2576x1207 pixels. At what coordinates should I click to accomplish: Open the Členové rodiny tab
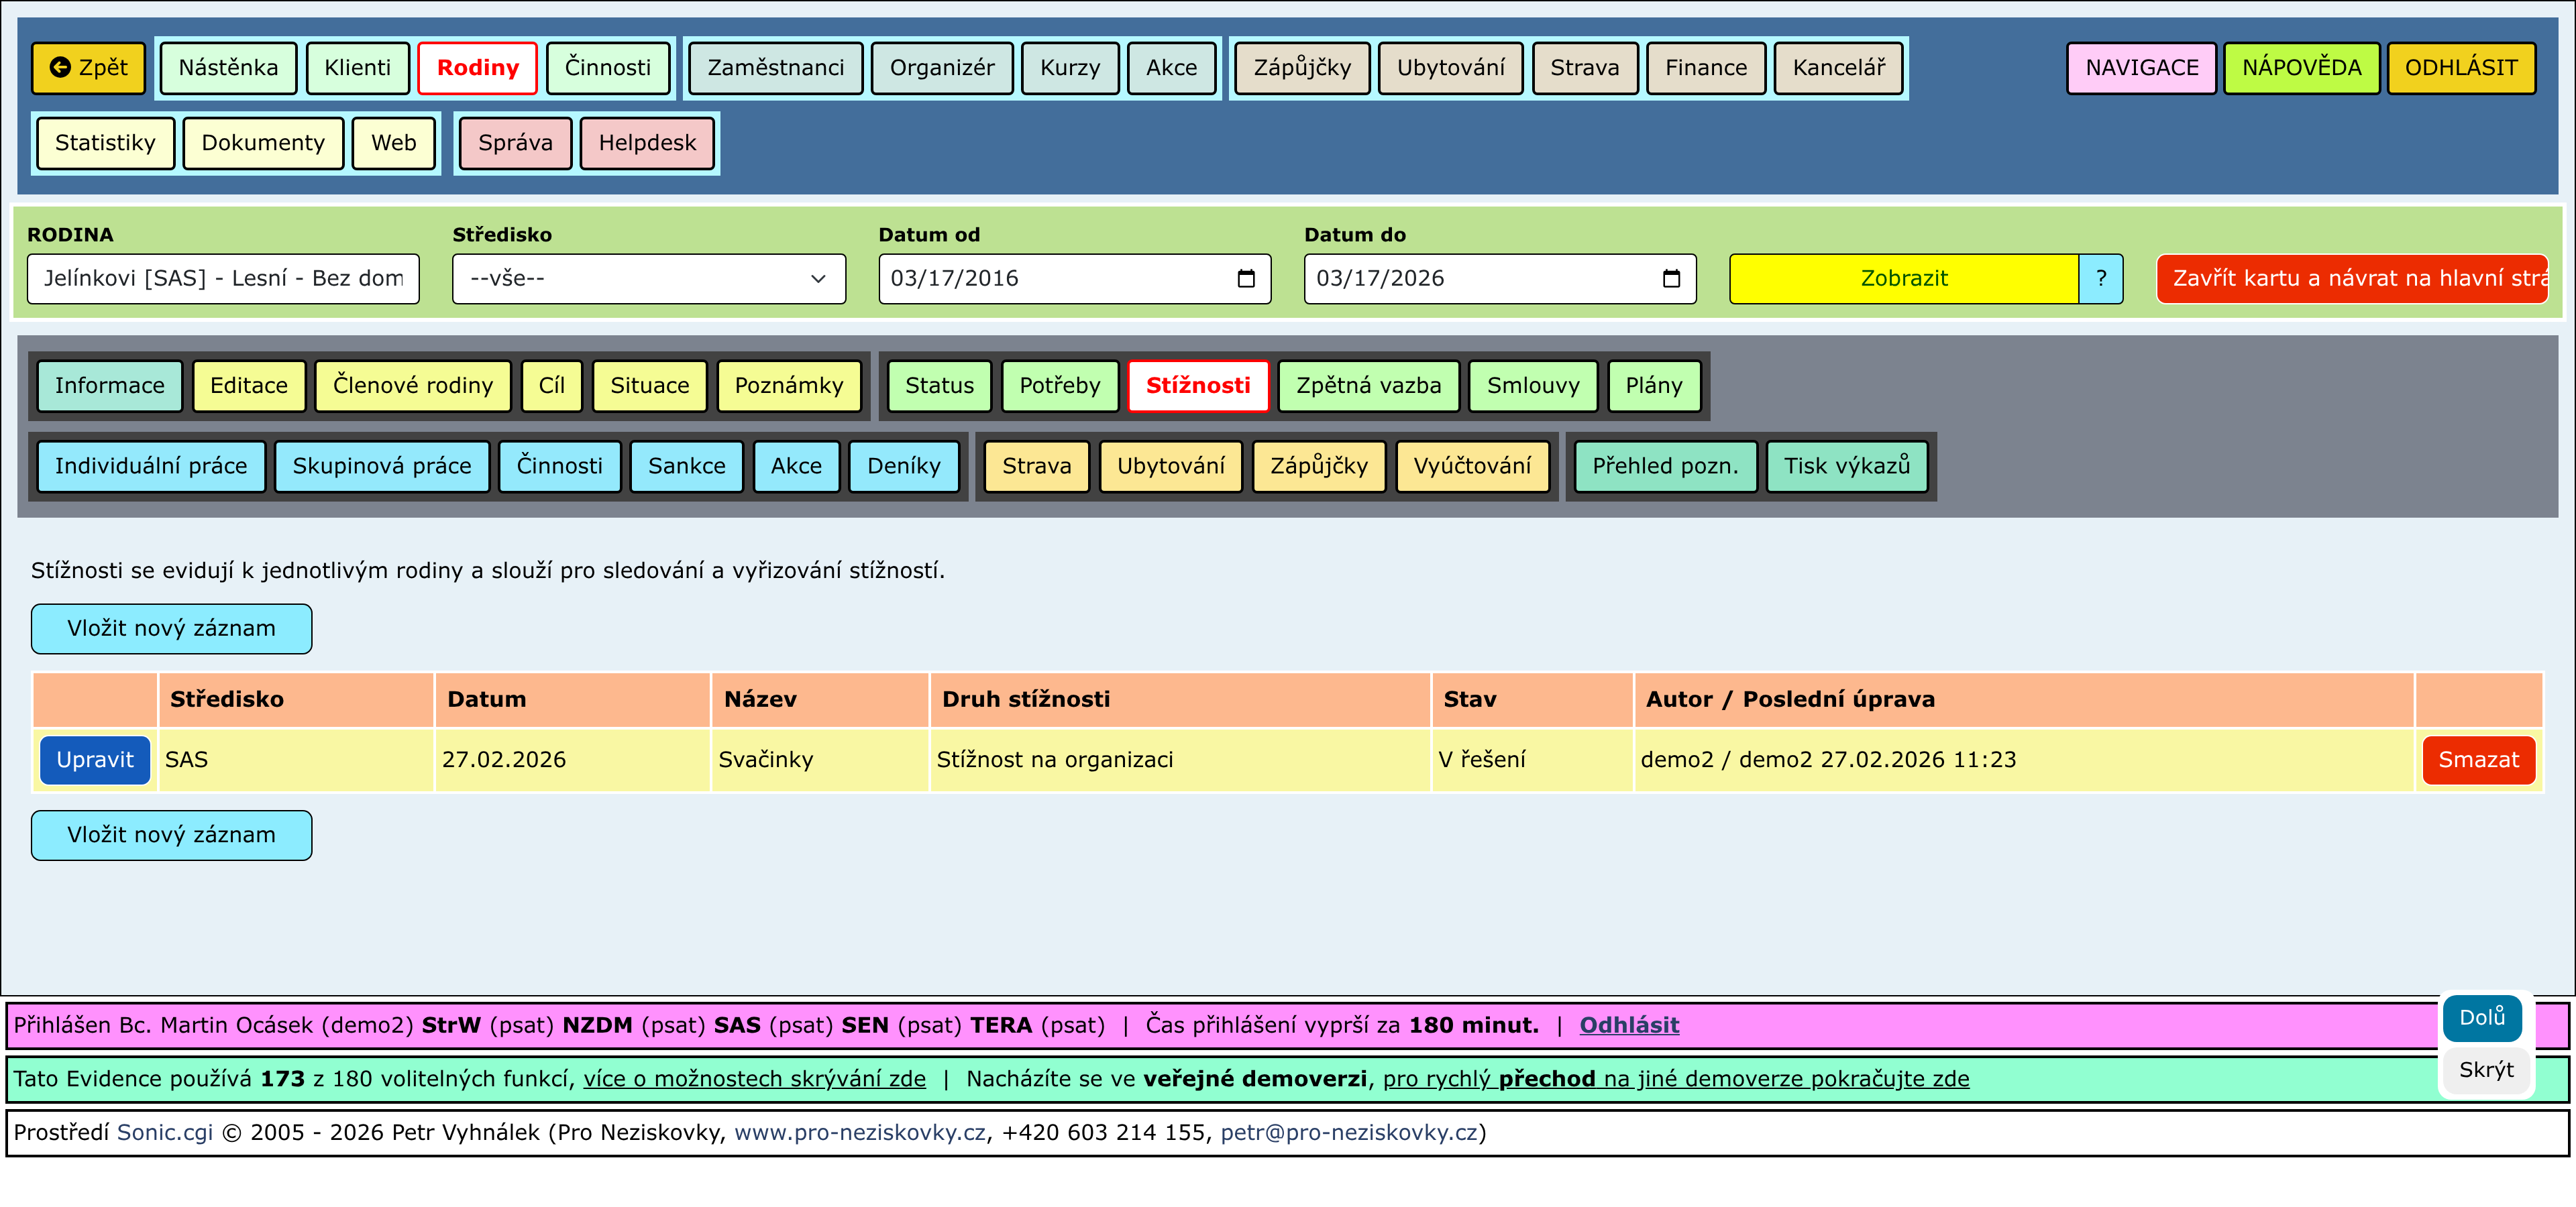(x=412, y=386)
